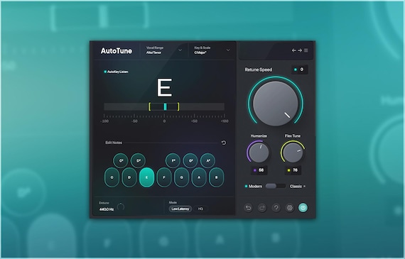
Task: Toggle the highlighted E note button
Action: click(146, 177)
